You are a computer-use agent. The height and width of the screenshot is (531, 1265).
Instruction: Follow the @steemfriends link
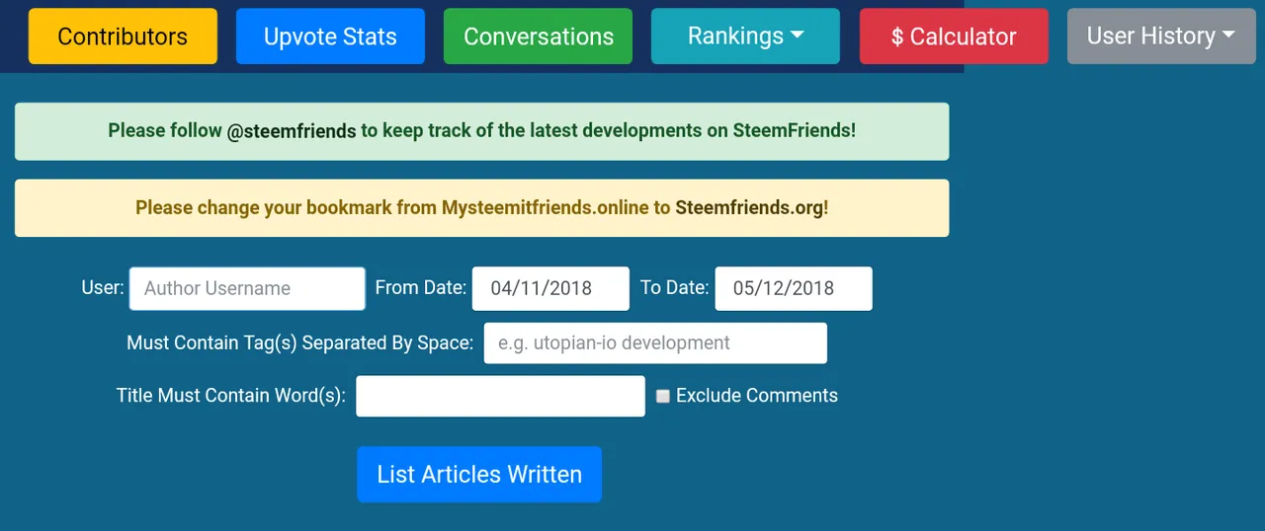(292, 130)
